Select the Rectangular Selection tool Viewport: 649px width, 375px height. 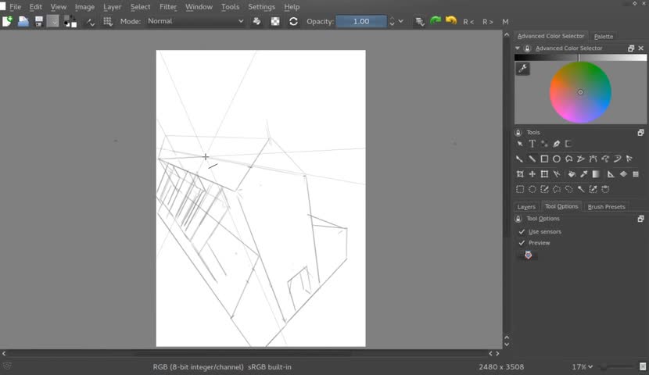520,189
